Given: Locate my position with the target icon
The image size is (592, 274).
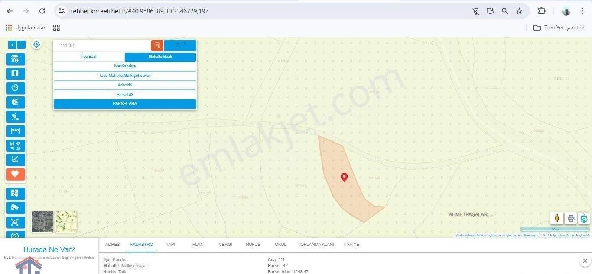Looking at the screenshot, I should pos(36,44).
